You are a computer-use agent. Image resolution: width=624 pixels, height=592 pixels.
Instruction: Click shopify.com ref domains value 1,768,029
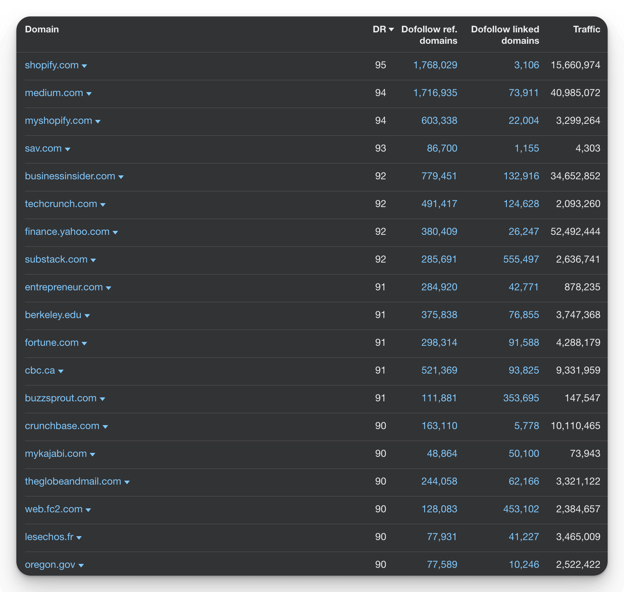435,65
